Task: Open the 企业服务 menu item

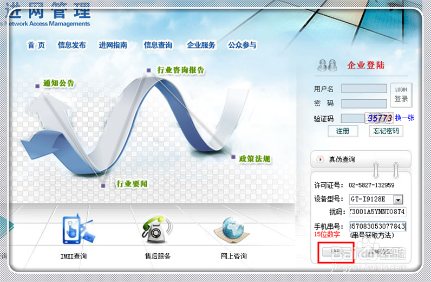Action: click(201, 45)
